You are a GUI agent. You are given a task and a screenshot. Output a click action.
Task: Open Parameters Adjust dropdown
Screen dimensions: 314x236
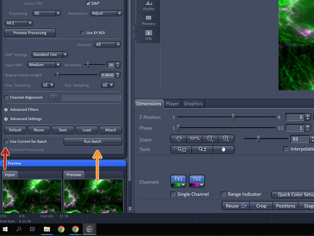106,13
